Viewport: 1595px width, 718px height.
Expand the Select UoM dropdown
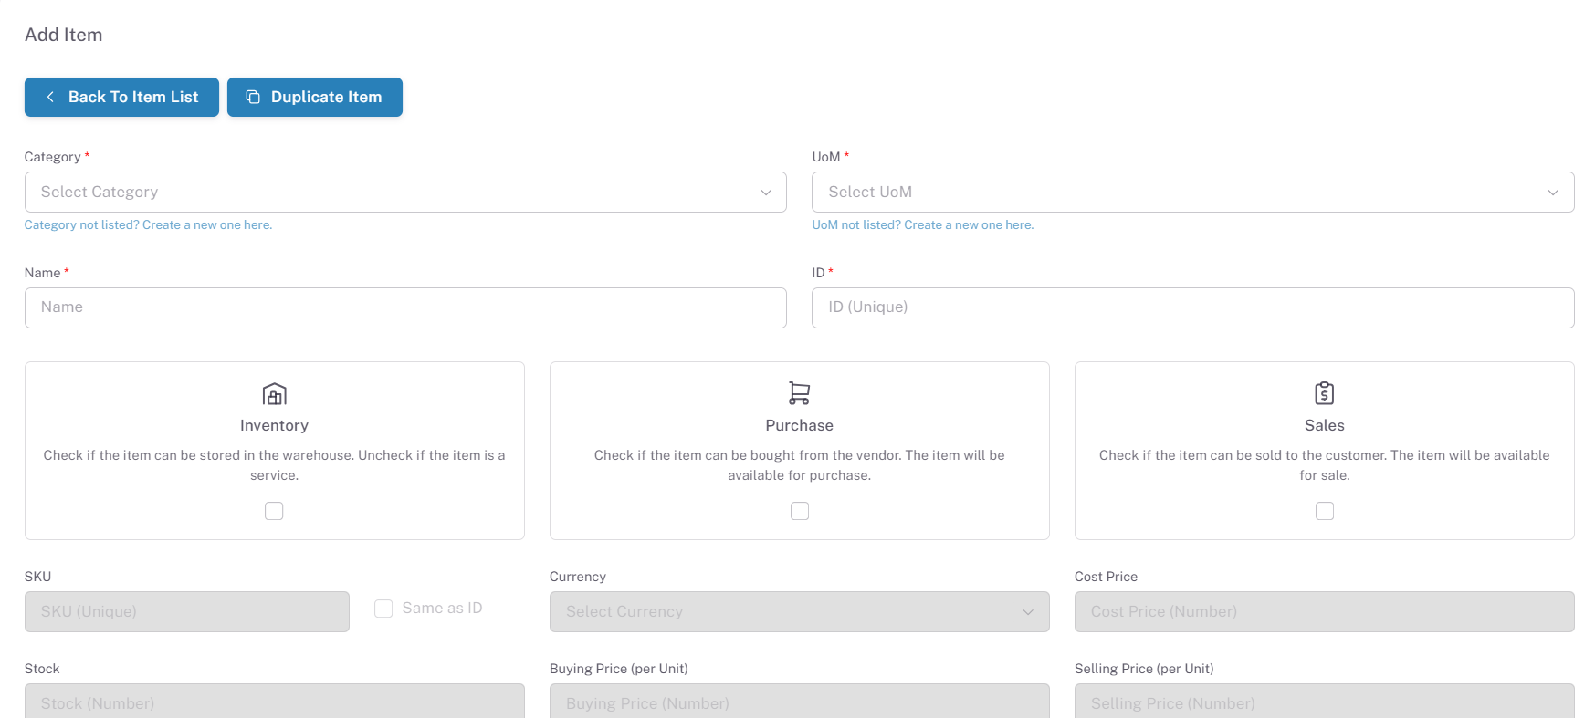tap(1192, 193)
